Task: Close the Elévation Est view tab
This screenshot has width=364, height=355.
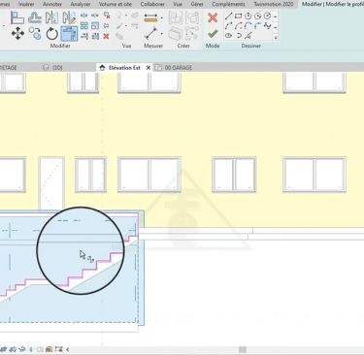Action: pyautogui.click(x=149, y=68)
